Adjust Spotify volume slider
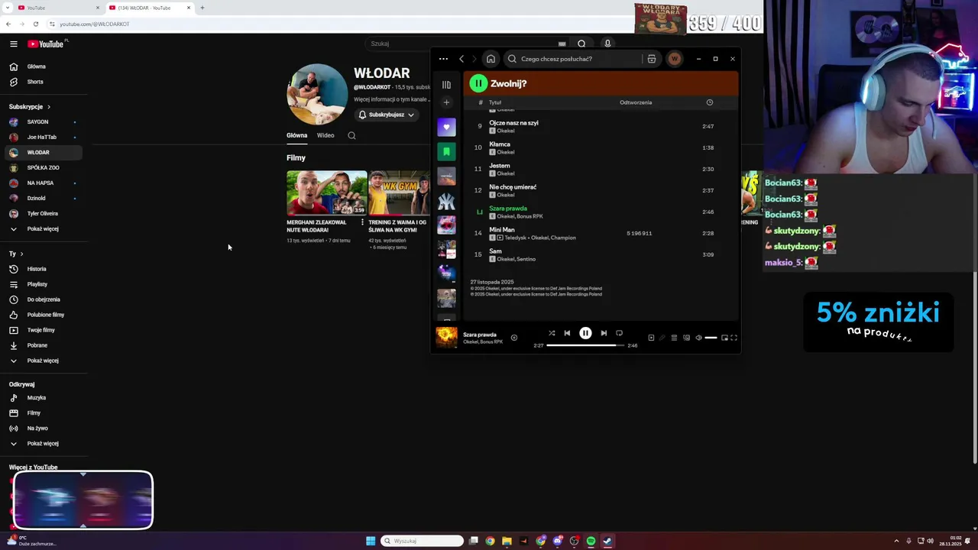 click(x=711, y=338)
